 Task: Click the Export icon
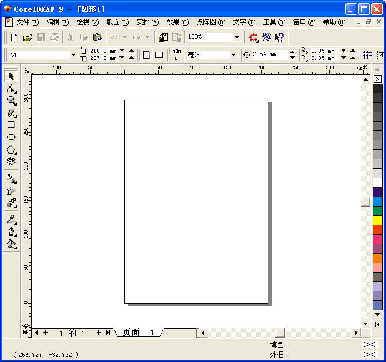click(177, 37)
